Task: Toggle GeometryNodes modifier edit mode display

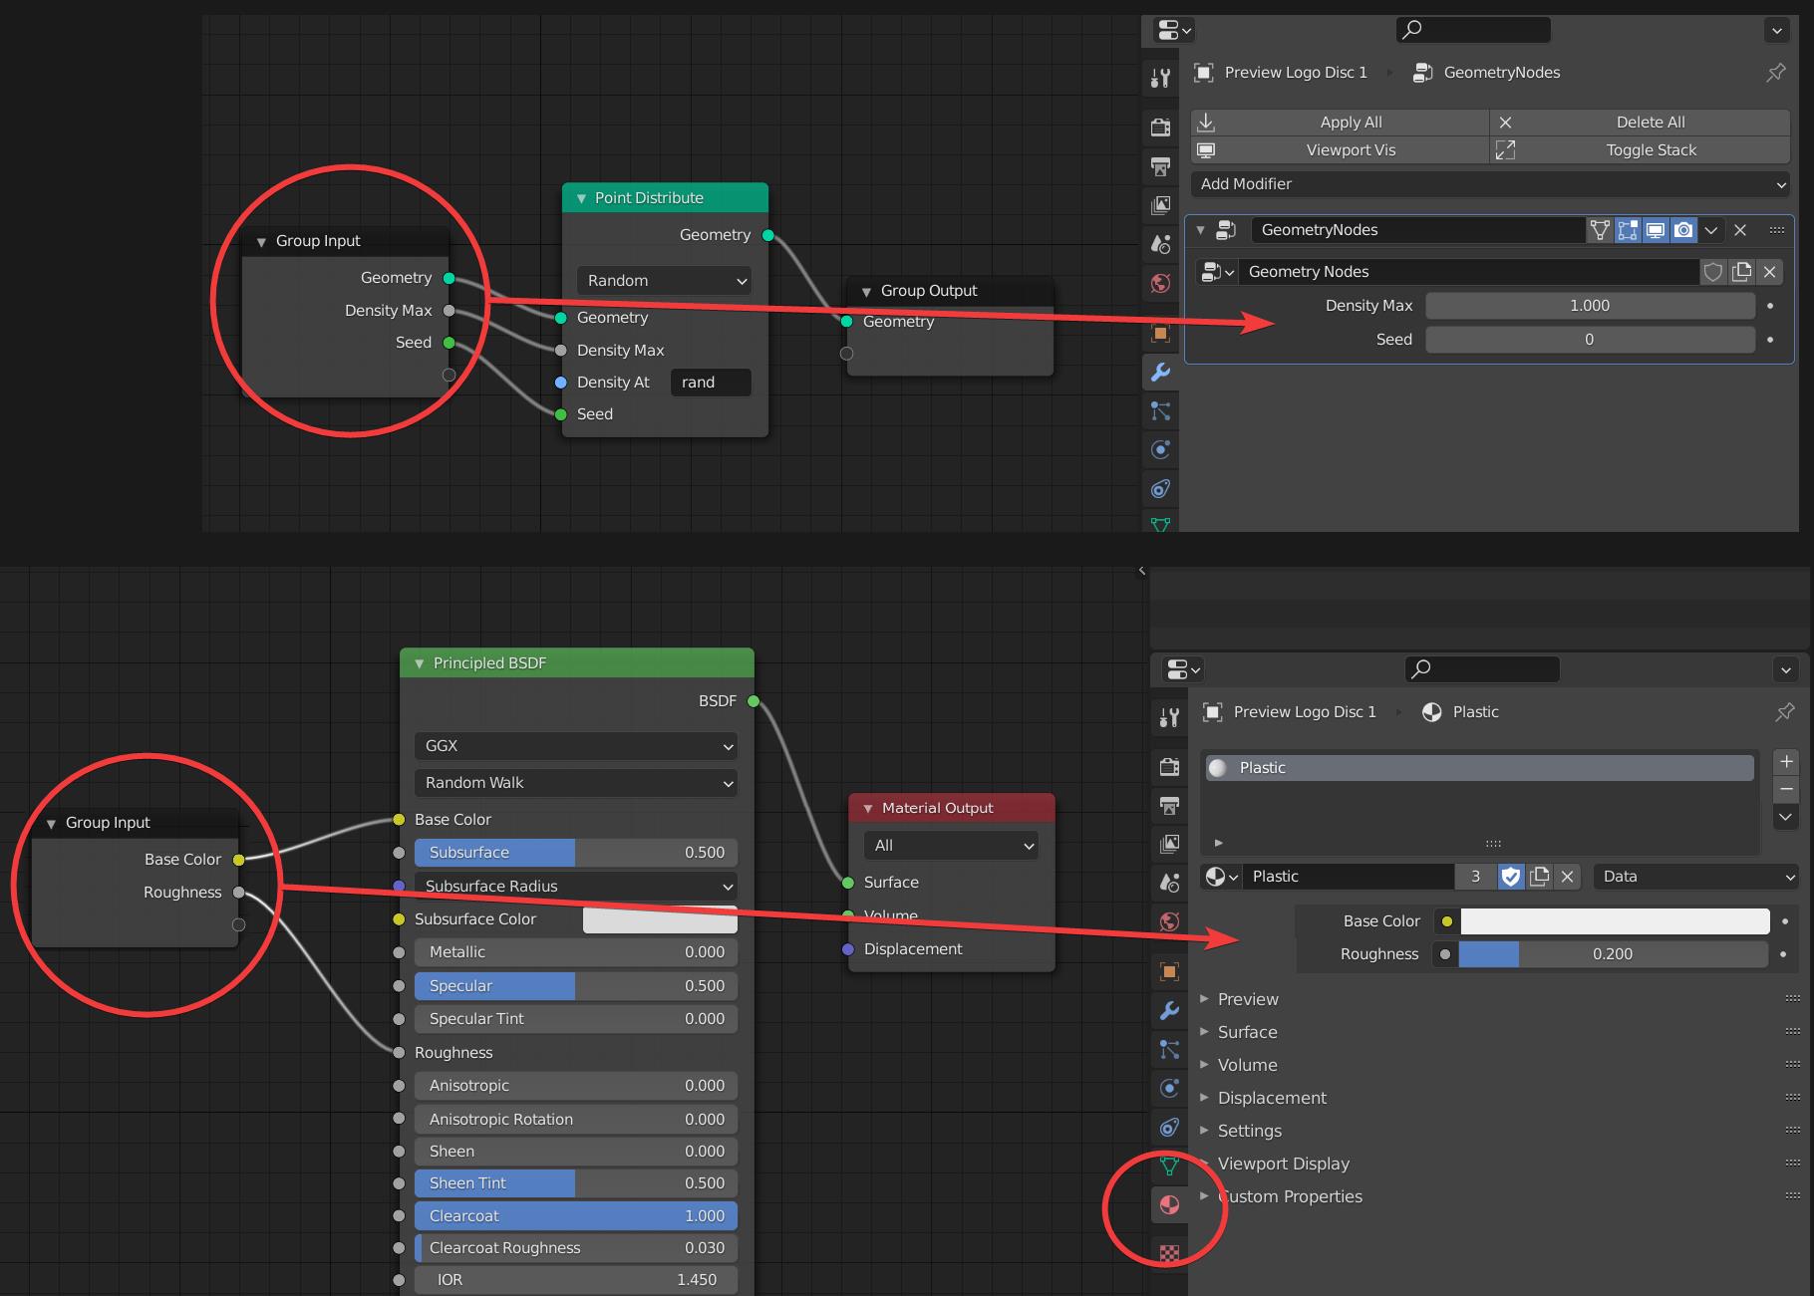Action: [1628, 230]
